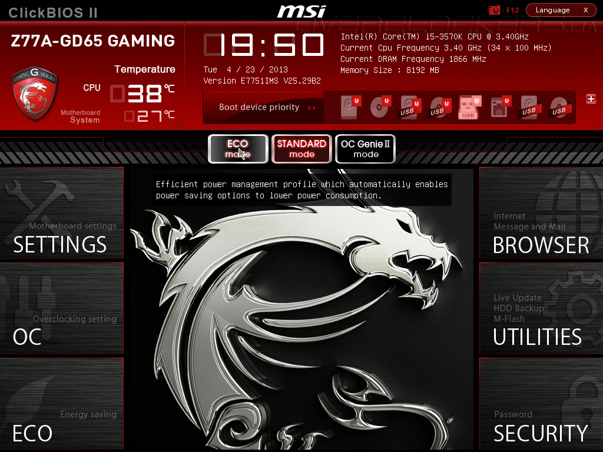The image size is (603, 452).
Task: Open Boot device priority panel
Action: (263, 107)
